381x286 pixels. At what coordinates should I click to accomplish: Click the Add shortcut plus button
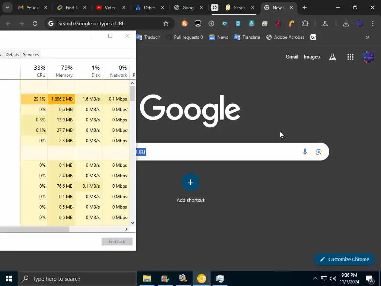click(x=190, y=182)
